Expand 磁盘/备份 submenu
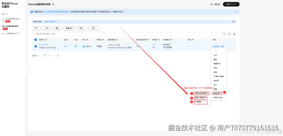The height and width of the screenshot is (136, 283). tap(217, 93)
